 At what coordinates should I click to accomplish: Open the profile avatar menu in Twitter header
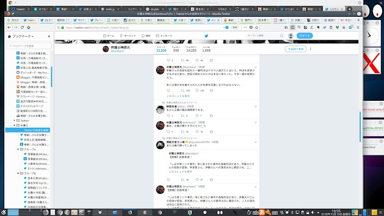point(290,36)
